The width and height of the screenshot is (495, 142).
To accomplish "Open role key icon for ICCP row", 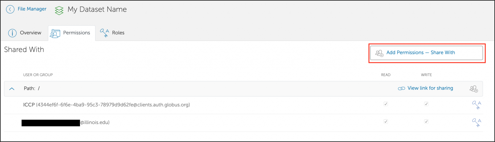I will pyautogui.click(x=476, y=105).
